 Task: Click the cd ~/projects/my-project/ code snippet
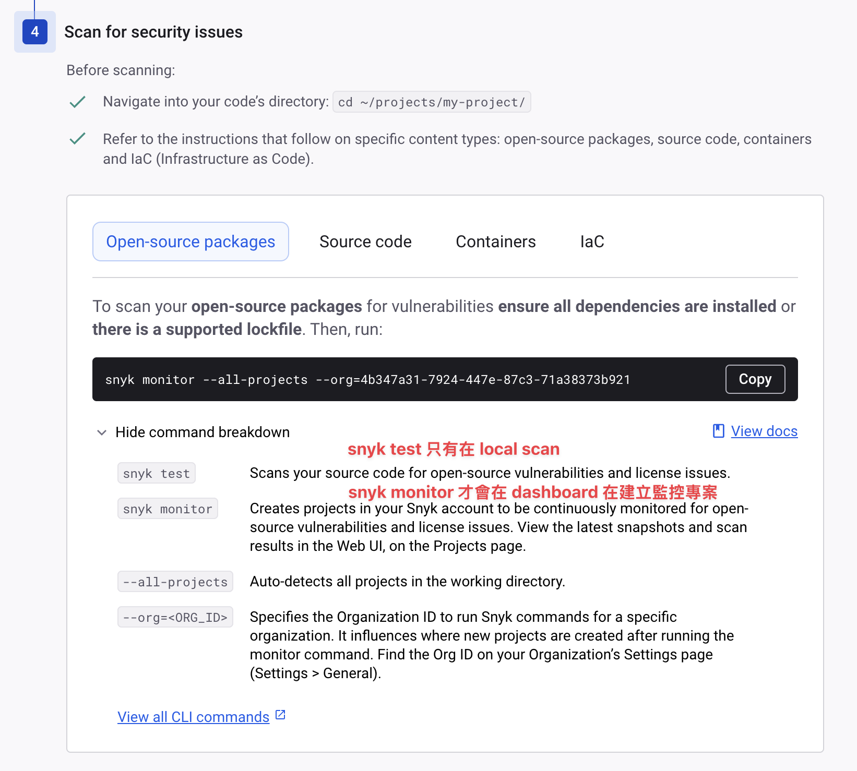click(432, 102)
